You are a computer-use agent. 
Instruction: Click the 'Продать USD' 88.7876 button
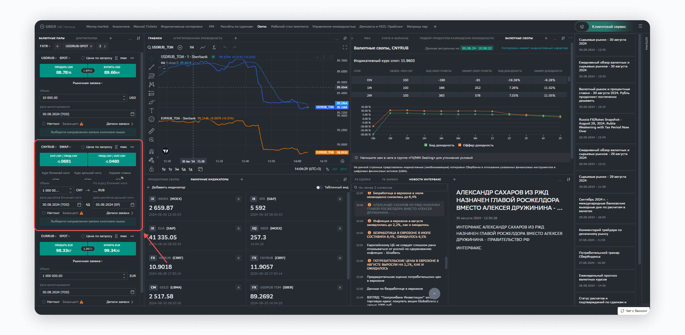(63, 71)
